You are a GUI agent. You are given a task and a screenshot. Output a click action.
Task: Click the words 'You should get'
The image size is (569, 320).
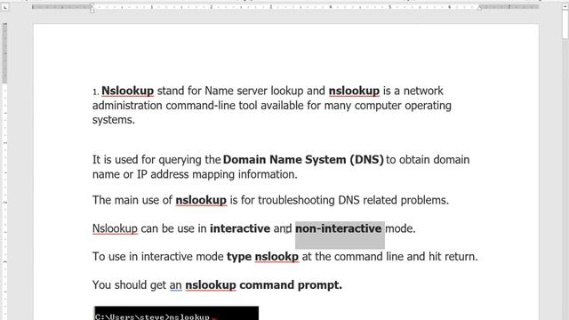tap(129, 285)
